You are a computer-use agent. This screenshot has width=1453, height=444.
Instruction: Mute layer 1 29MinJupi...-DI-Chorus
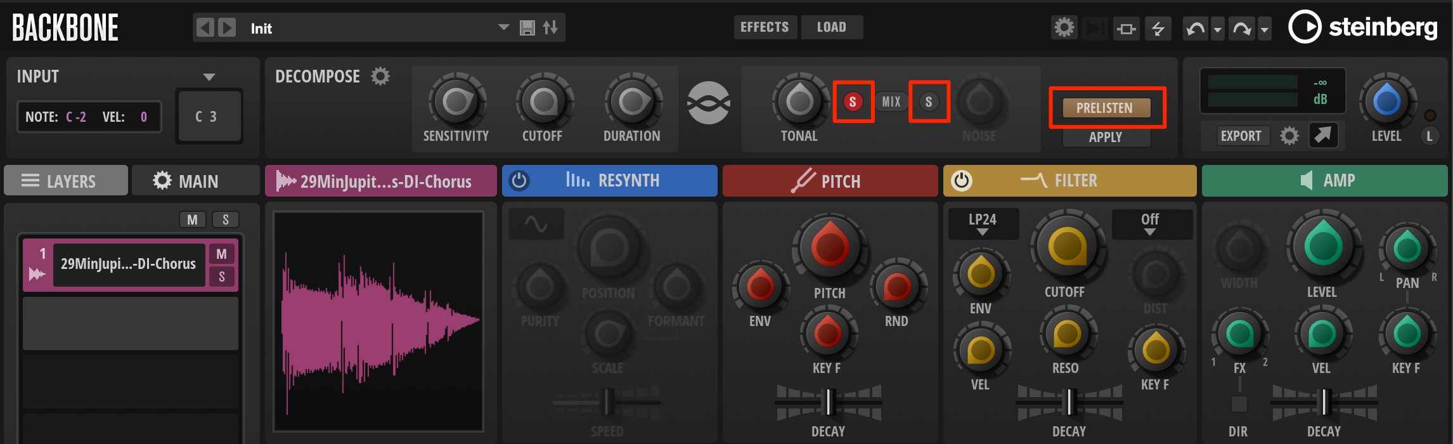[x=221, y=254]
